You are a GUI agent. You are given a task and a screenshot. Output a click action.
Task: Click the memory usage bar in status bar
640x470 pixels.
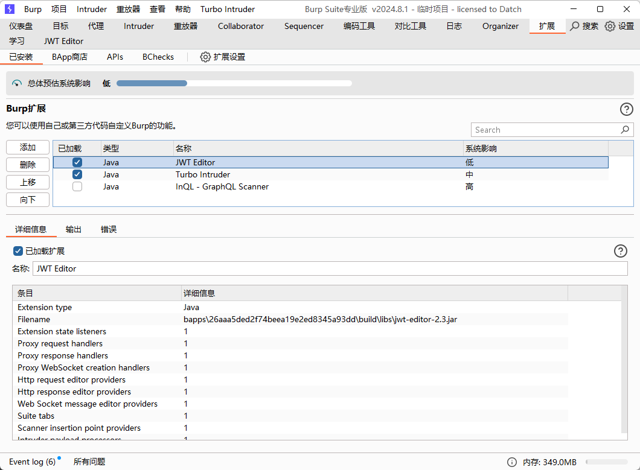pos(607,462)
